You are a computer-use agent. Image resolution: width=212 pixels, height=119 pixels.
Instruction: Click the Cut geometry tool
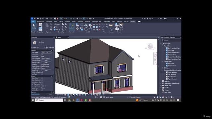point(56,27)
